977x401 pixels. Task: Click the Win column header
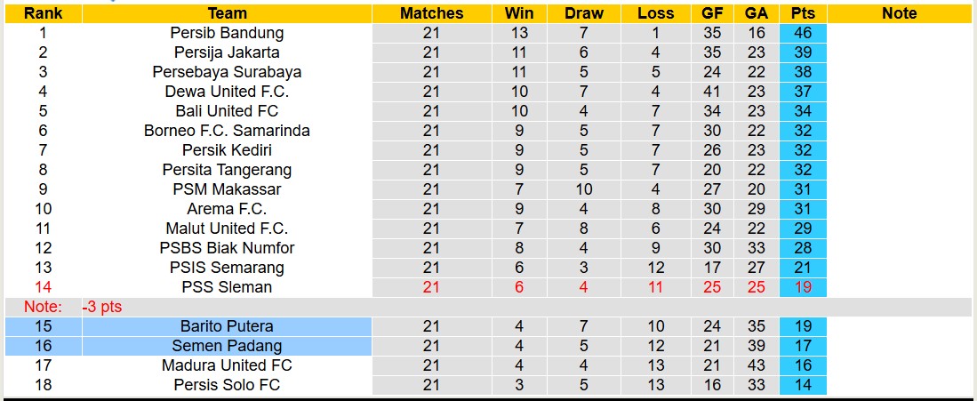(x=519, y=13)
